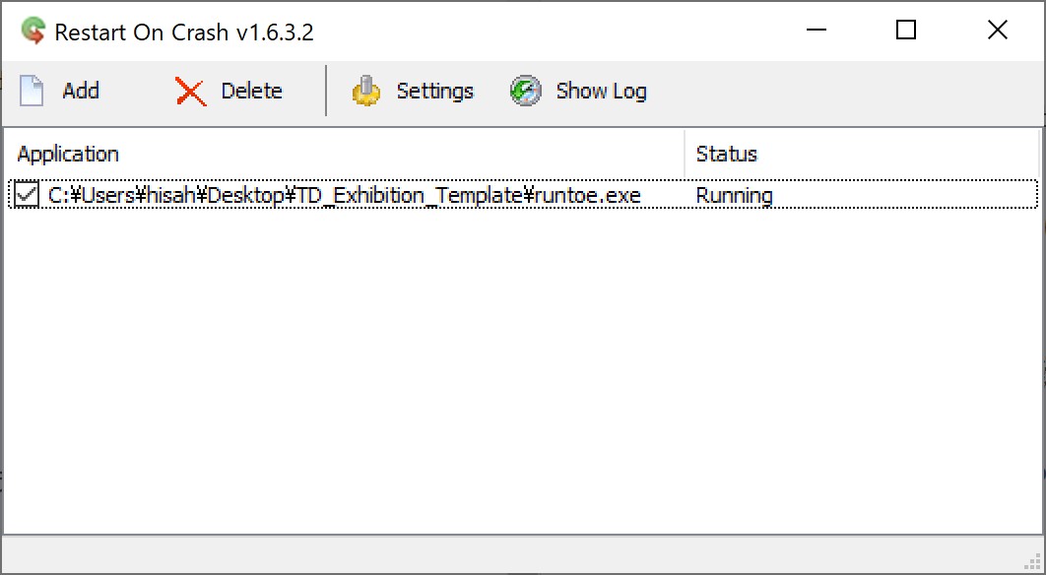Viewport: 1046px width, 575px height.
Task: Click the divider between Application and Status columns
Action: (685, 154)
